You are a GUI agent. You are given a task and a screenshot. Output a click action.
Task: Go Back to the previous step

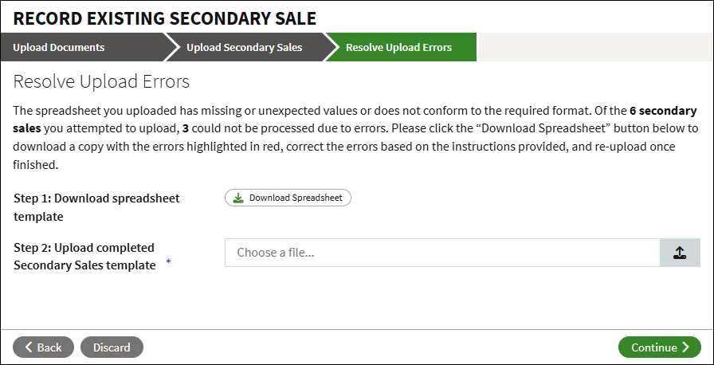[43, 347]
